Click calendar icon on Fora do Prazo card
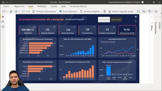 [x=94, y=27]
